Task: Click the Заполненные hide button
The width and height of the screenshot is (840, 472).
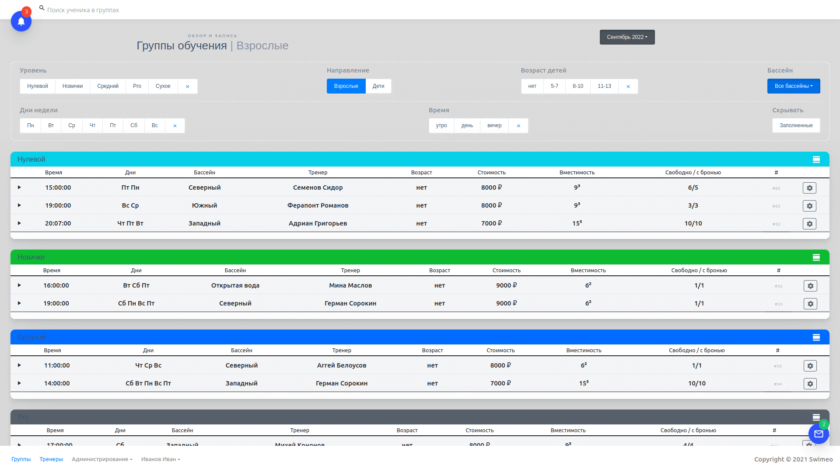Action: (x=796, y=126)
